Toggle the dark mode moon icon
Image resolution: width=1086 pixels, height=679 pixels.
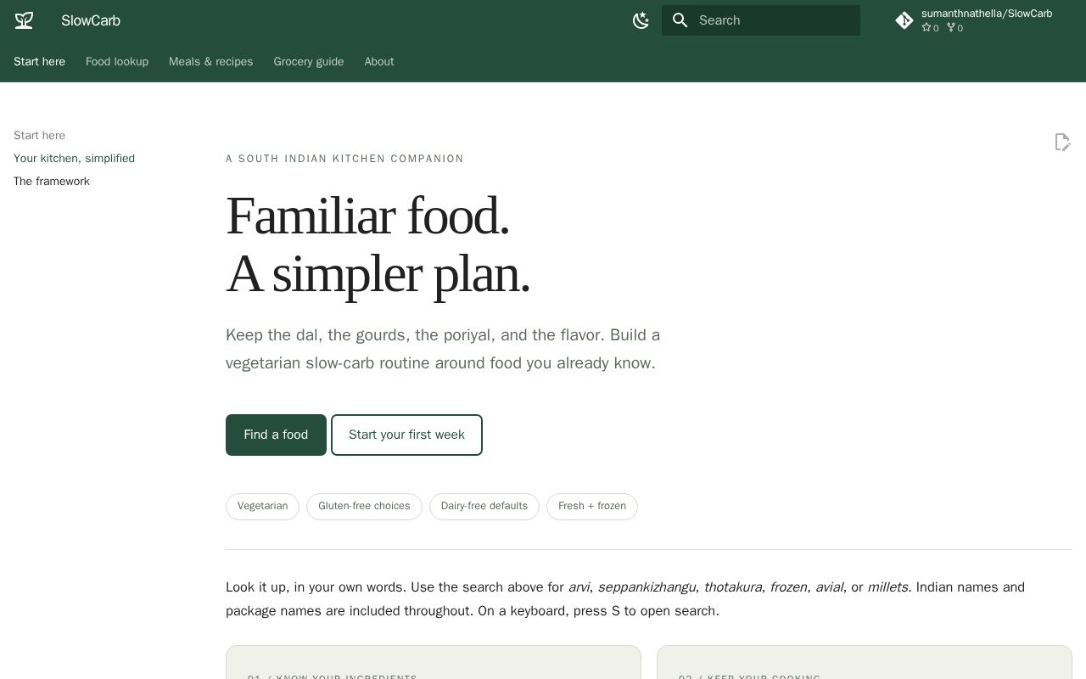tap(641, 20)
